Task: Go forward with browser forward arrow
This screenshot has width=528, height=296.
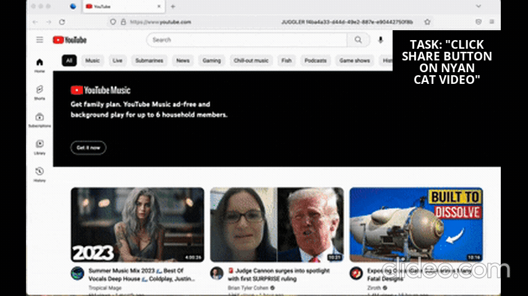Action: pos(49,22)
